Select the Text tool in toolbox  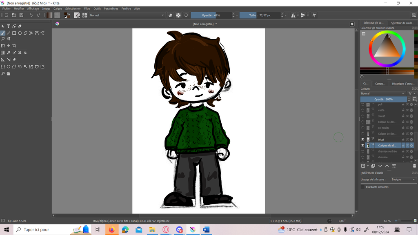(8, 26)
